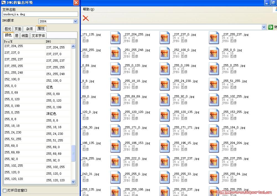Select _255_120_120.jpg file icon
The image size is (277, 196).
coord(115,115)
